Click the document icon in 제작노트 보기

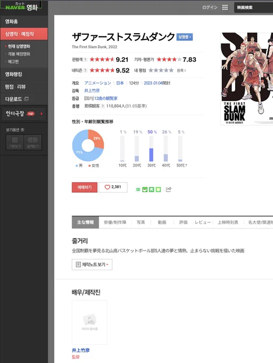click(x=78, y=264)
